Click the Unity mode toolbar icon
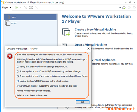Screen dimensions: 137x112 pos(36,7)
